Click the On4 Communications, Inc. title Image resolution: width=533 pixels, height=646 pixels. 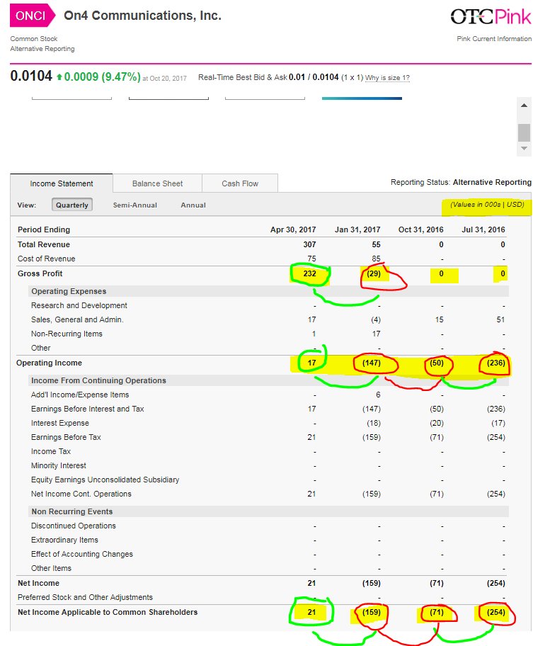point(142,16)
